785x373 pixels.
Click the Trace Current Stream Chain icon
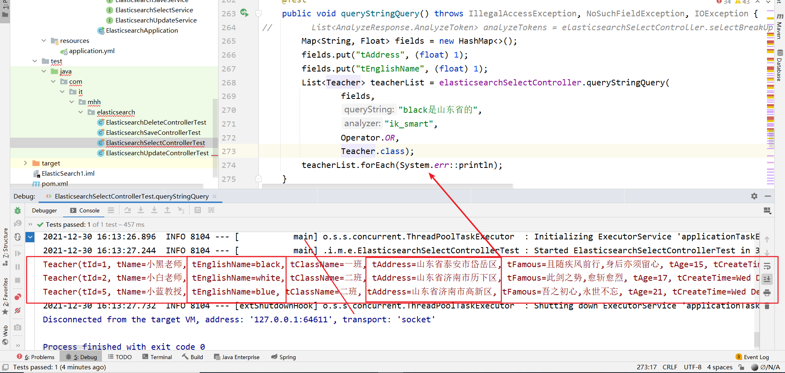point(211,210)
